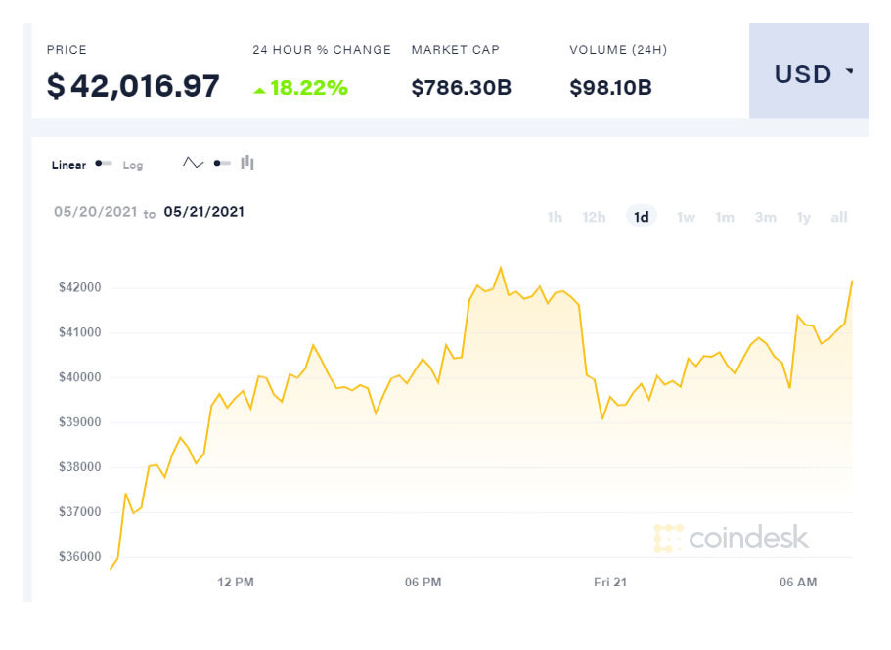Open the USD currency dropdown
Screen dimensions: 891x650
click(x=808, y=73)
